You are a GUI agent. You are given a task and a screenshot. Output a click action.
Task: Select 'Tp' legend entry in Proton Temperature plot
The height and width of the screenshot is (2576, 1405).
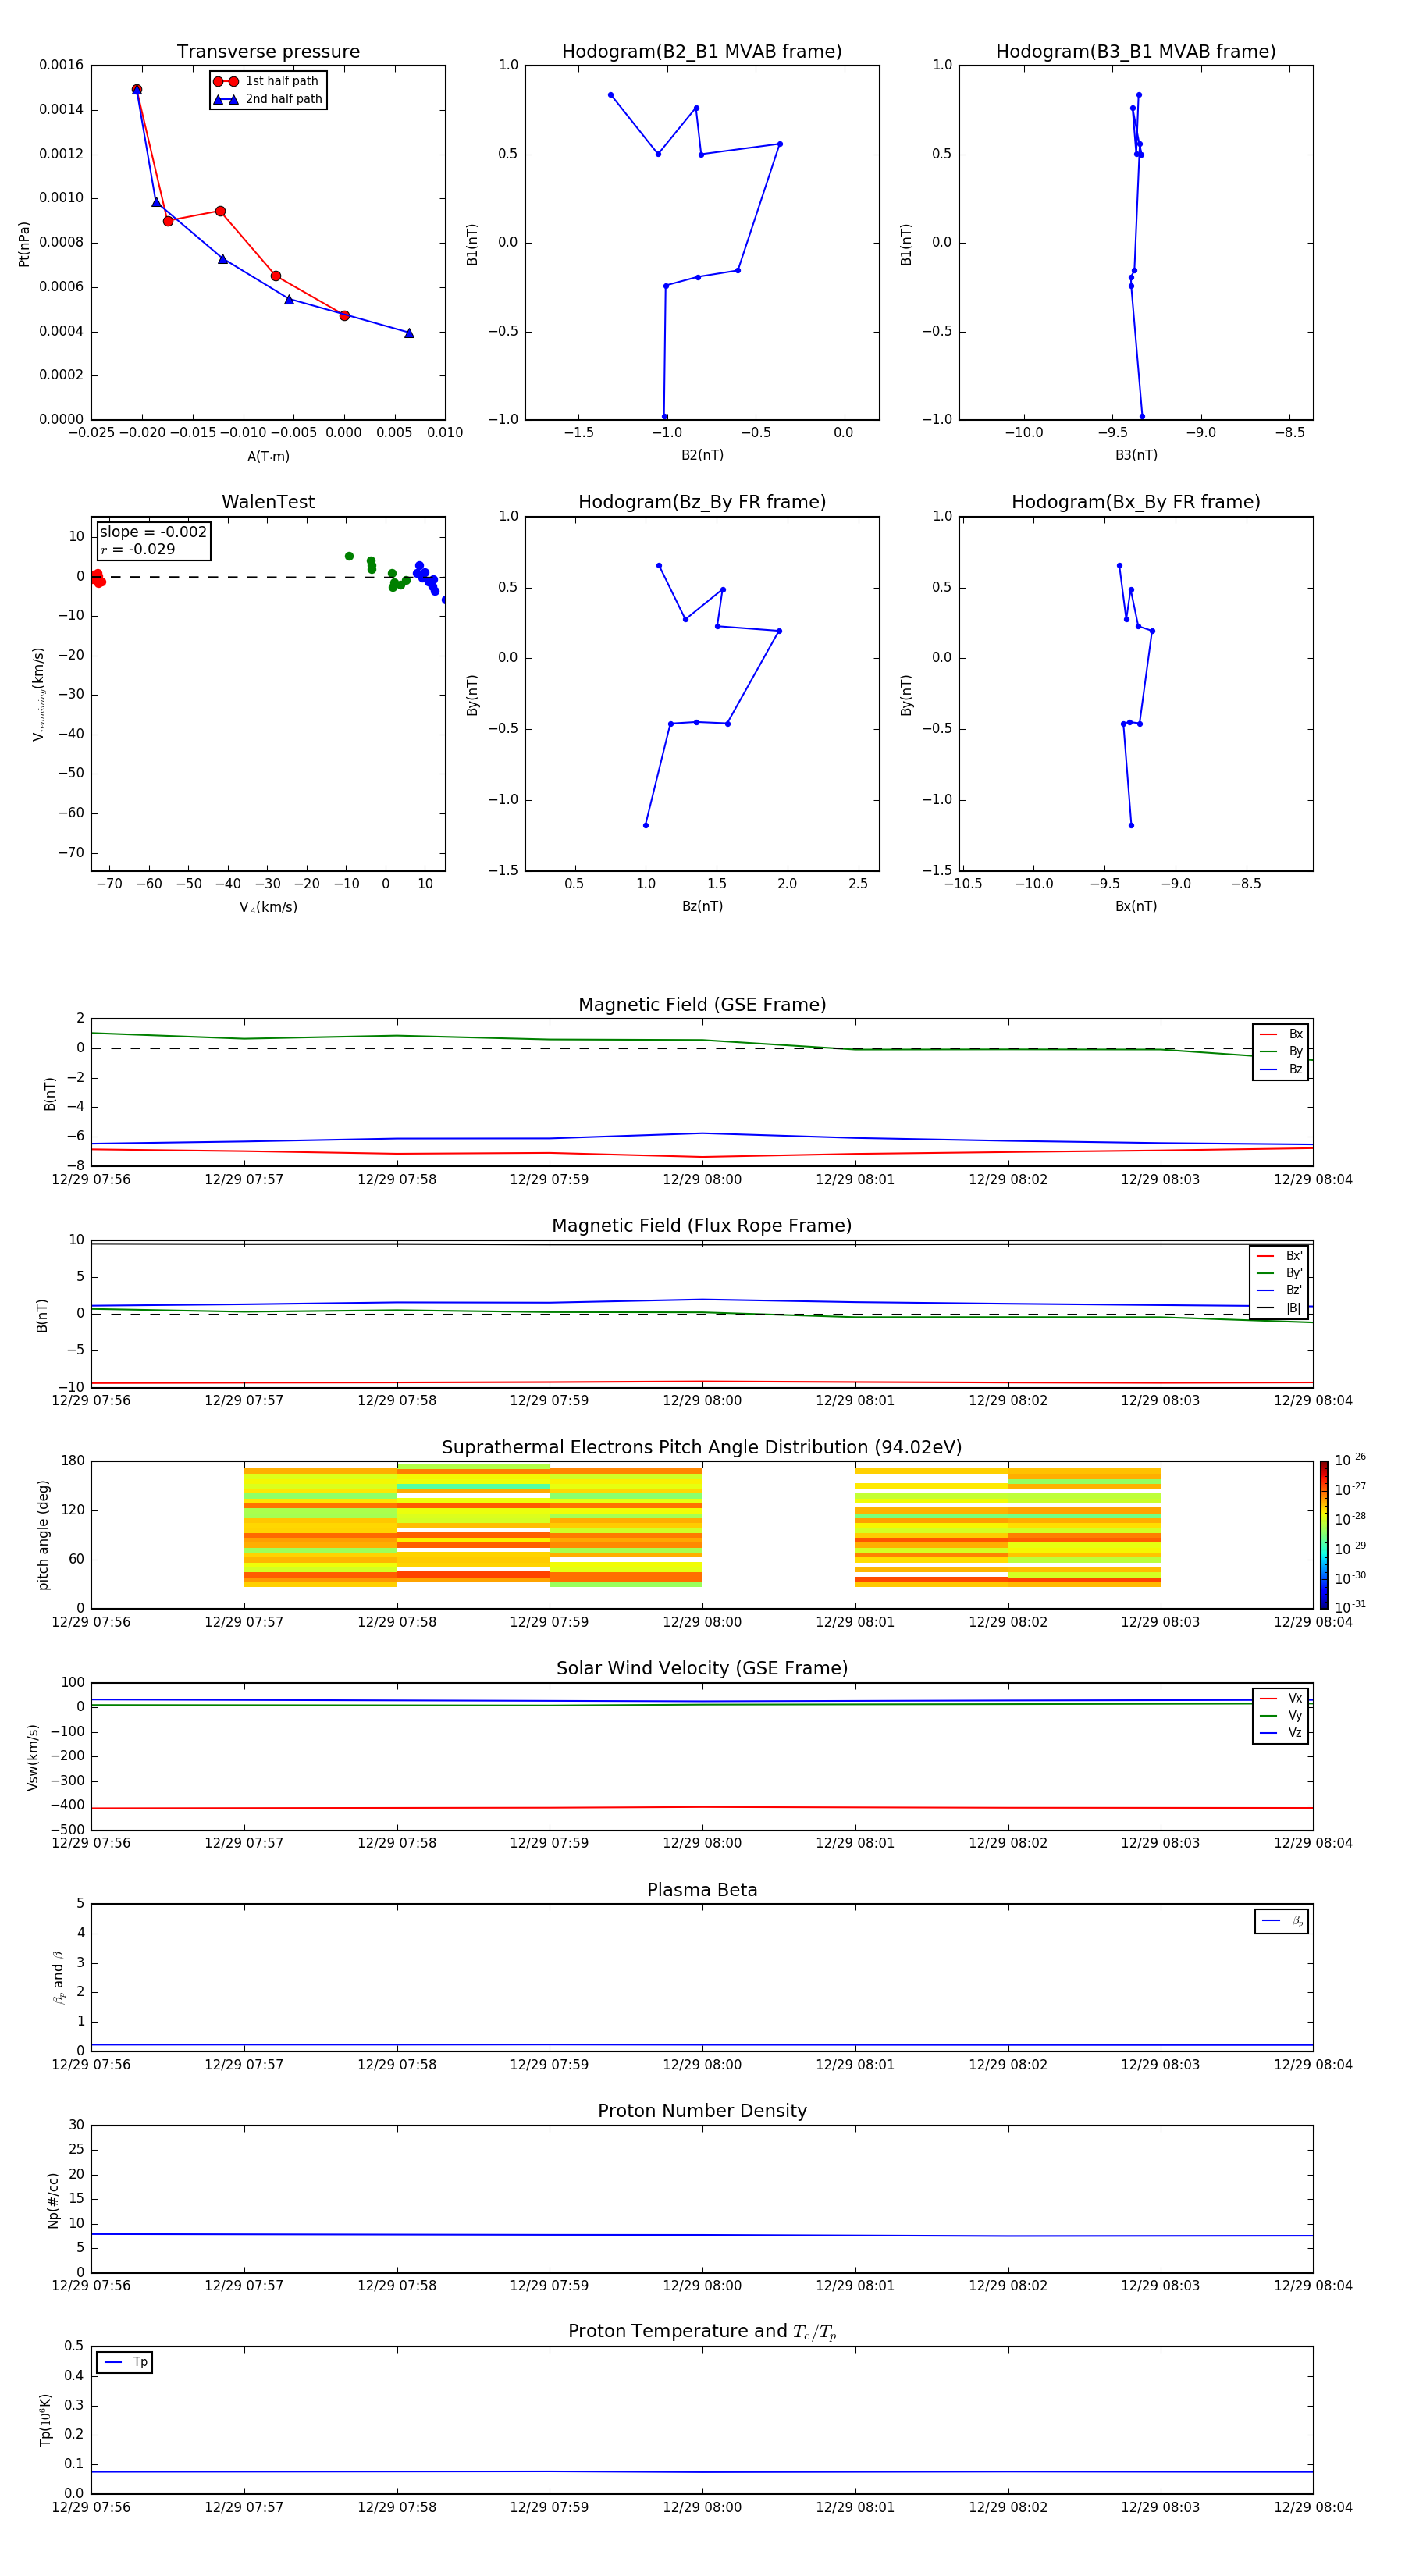point(125,2362)
